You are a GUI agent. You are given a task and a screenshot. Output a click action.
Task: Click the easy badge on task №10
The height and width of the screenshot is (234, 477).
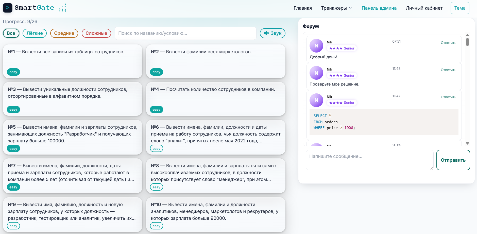pos(156,226)
